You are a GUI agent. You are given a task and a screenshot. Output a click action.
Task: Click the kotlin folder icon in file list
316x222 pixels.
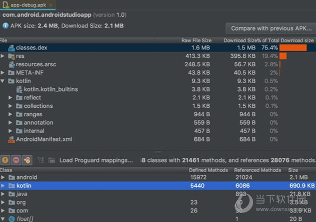tap(11, 81)
